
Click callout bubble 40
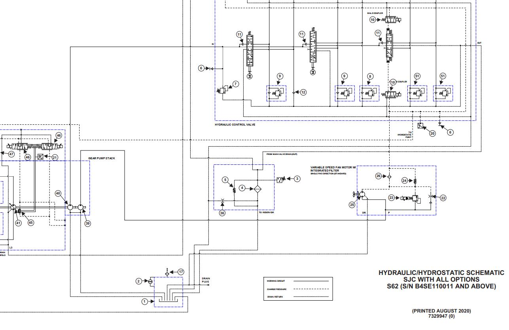[58, 193]
